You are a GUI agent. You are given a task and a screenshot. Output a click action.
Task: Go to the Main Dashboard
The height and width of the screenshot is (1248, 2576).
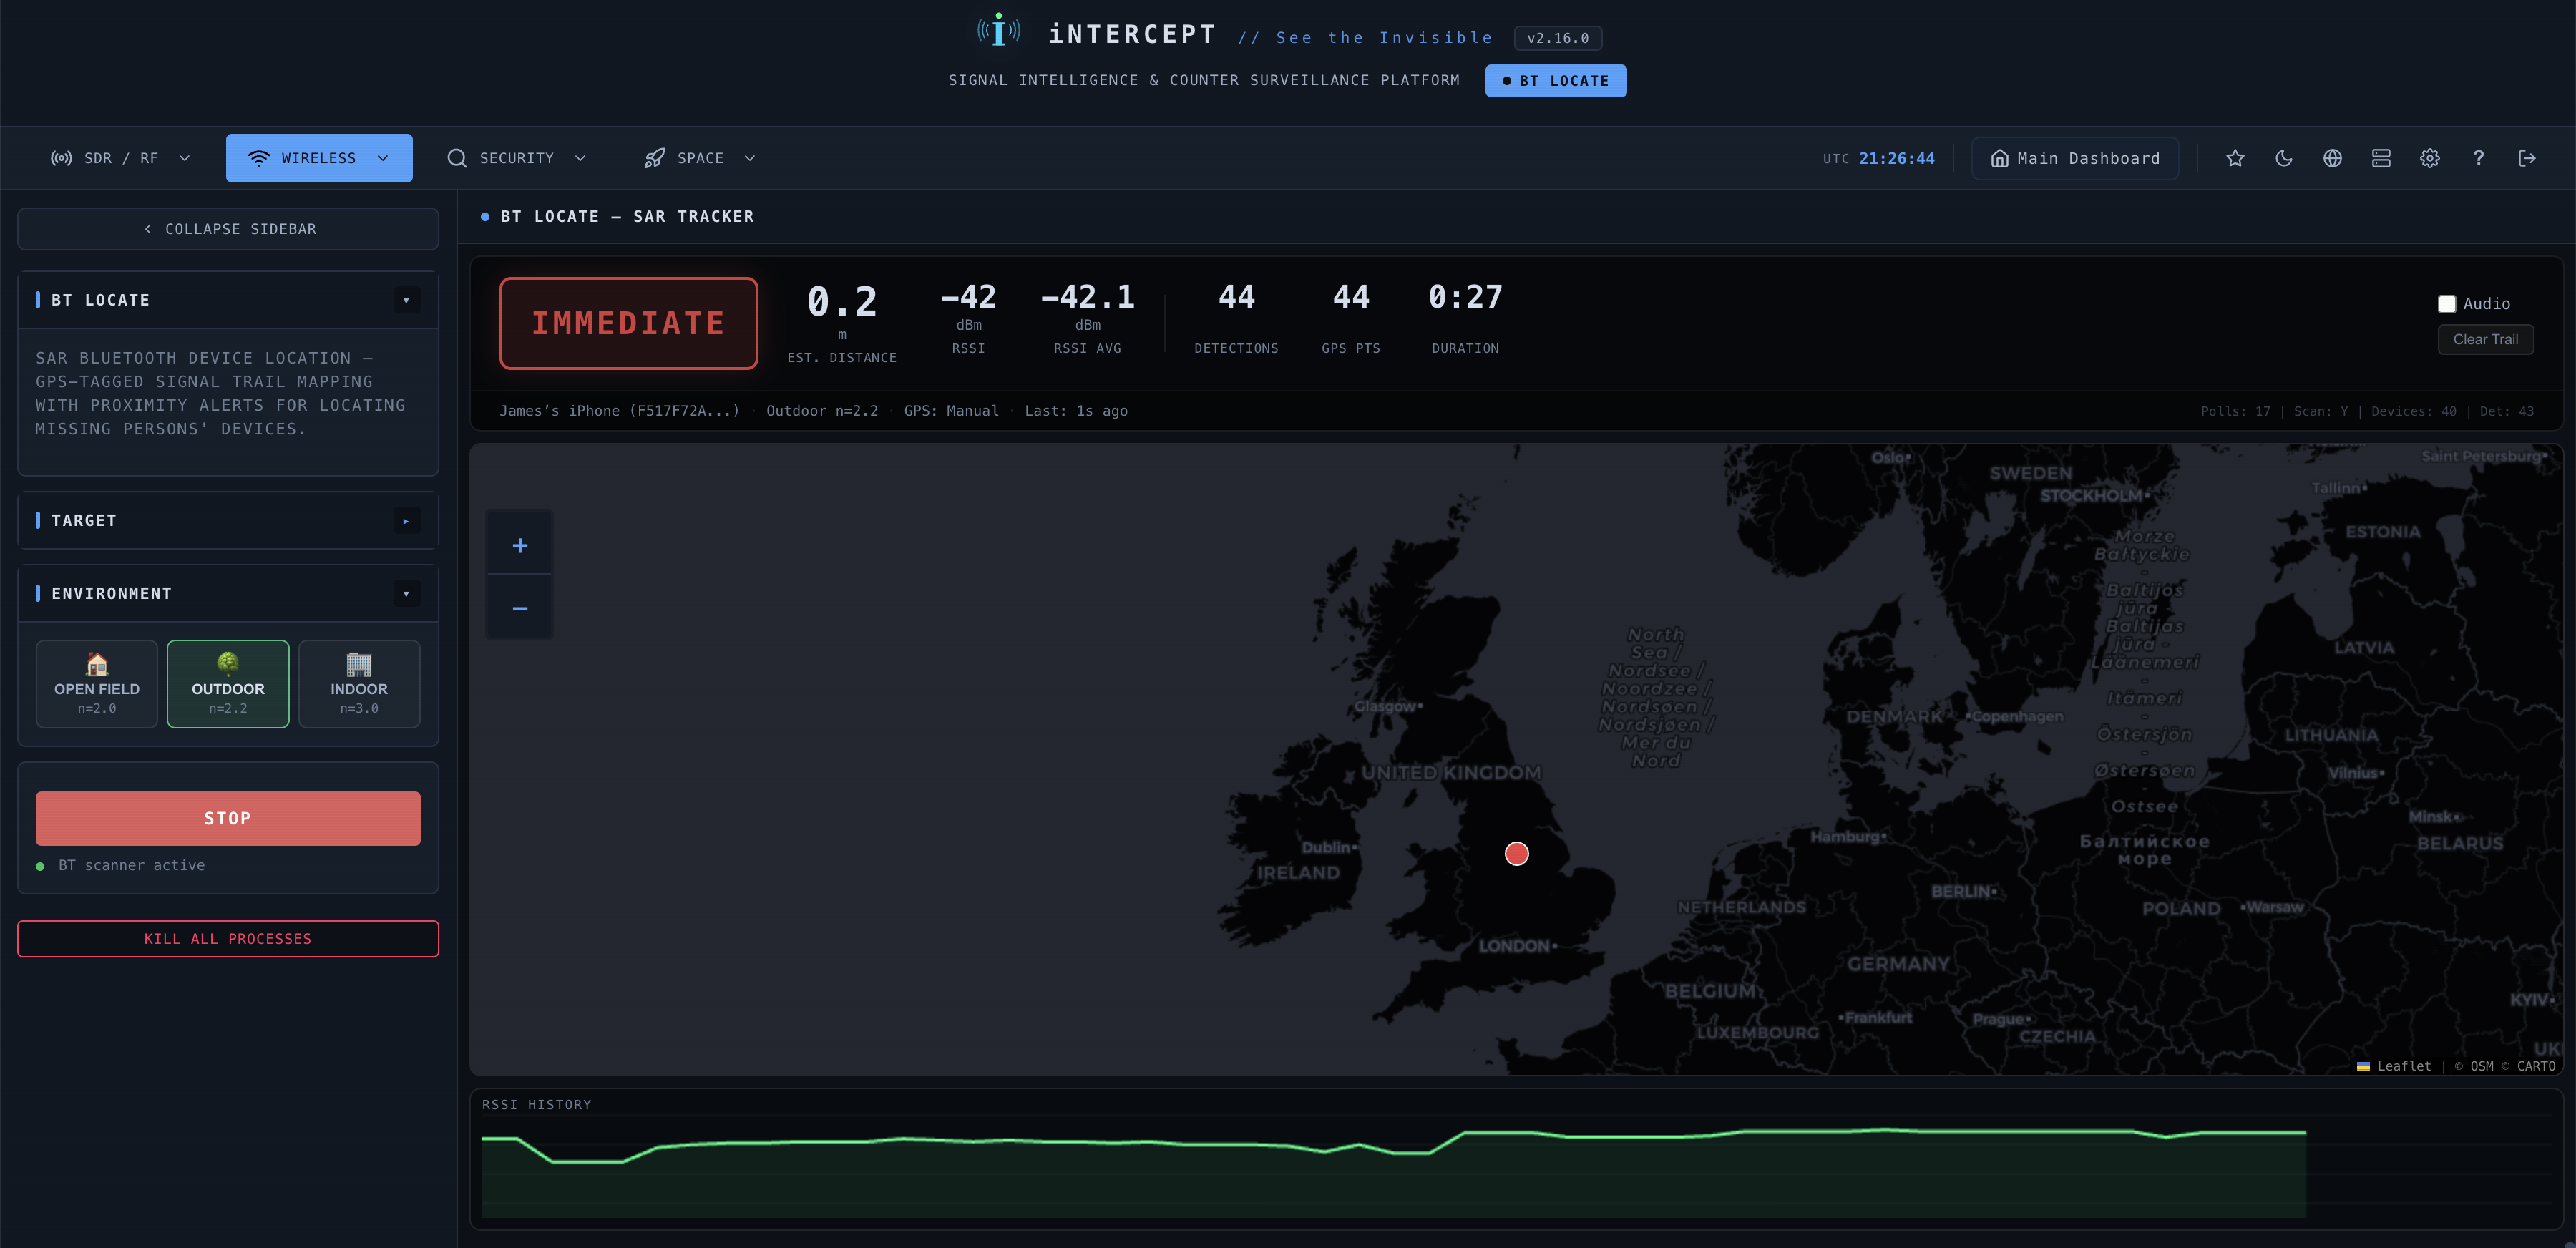click(x=2075, y=158)
